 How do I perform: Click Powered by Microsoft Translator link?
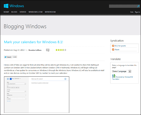point(122,78)
